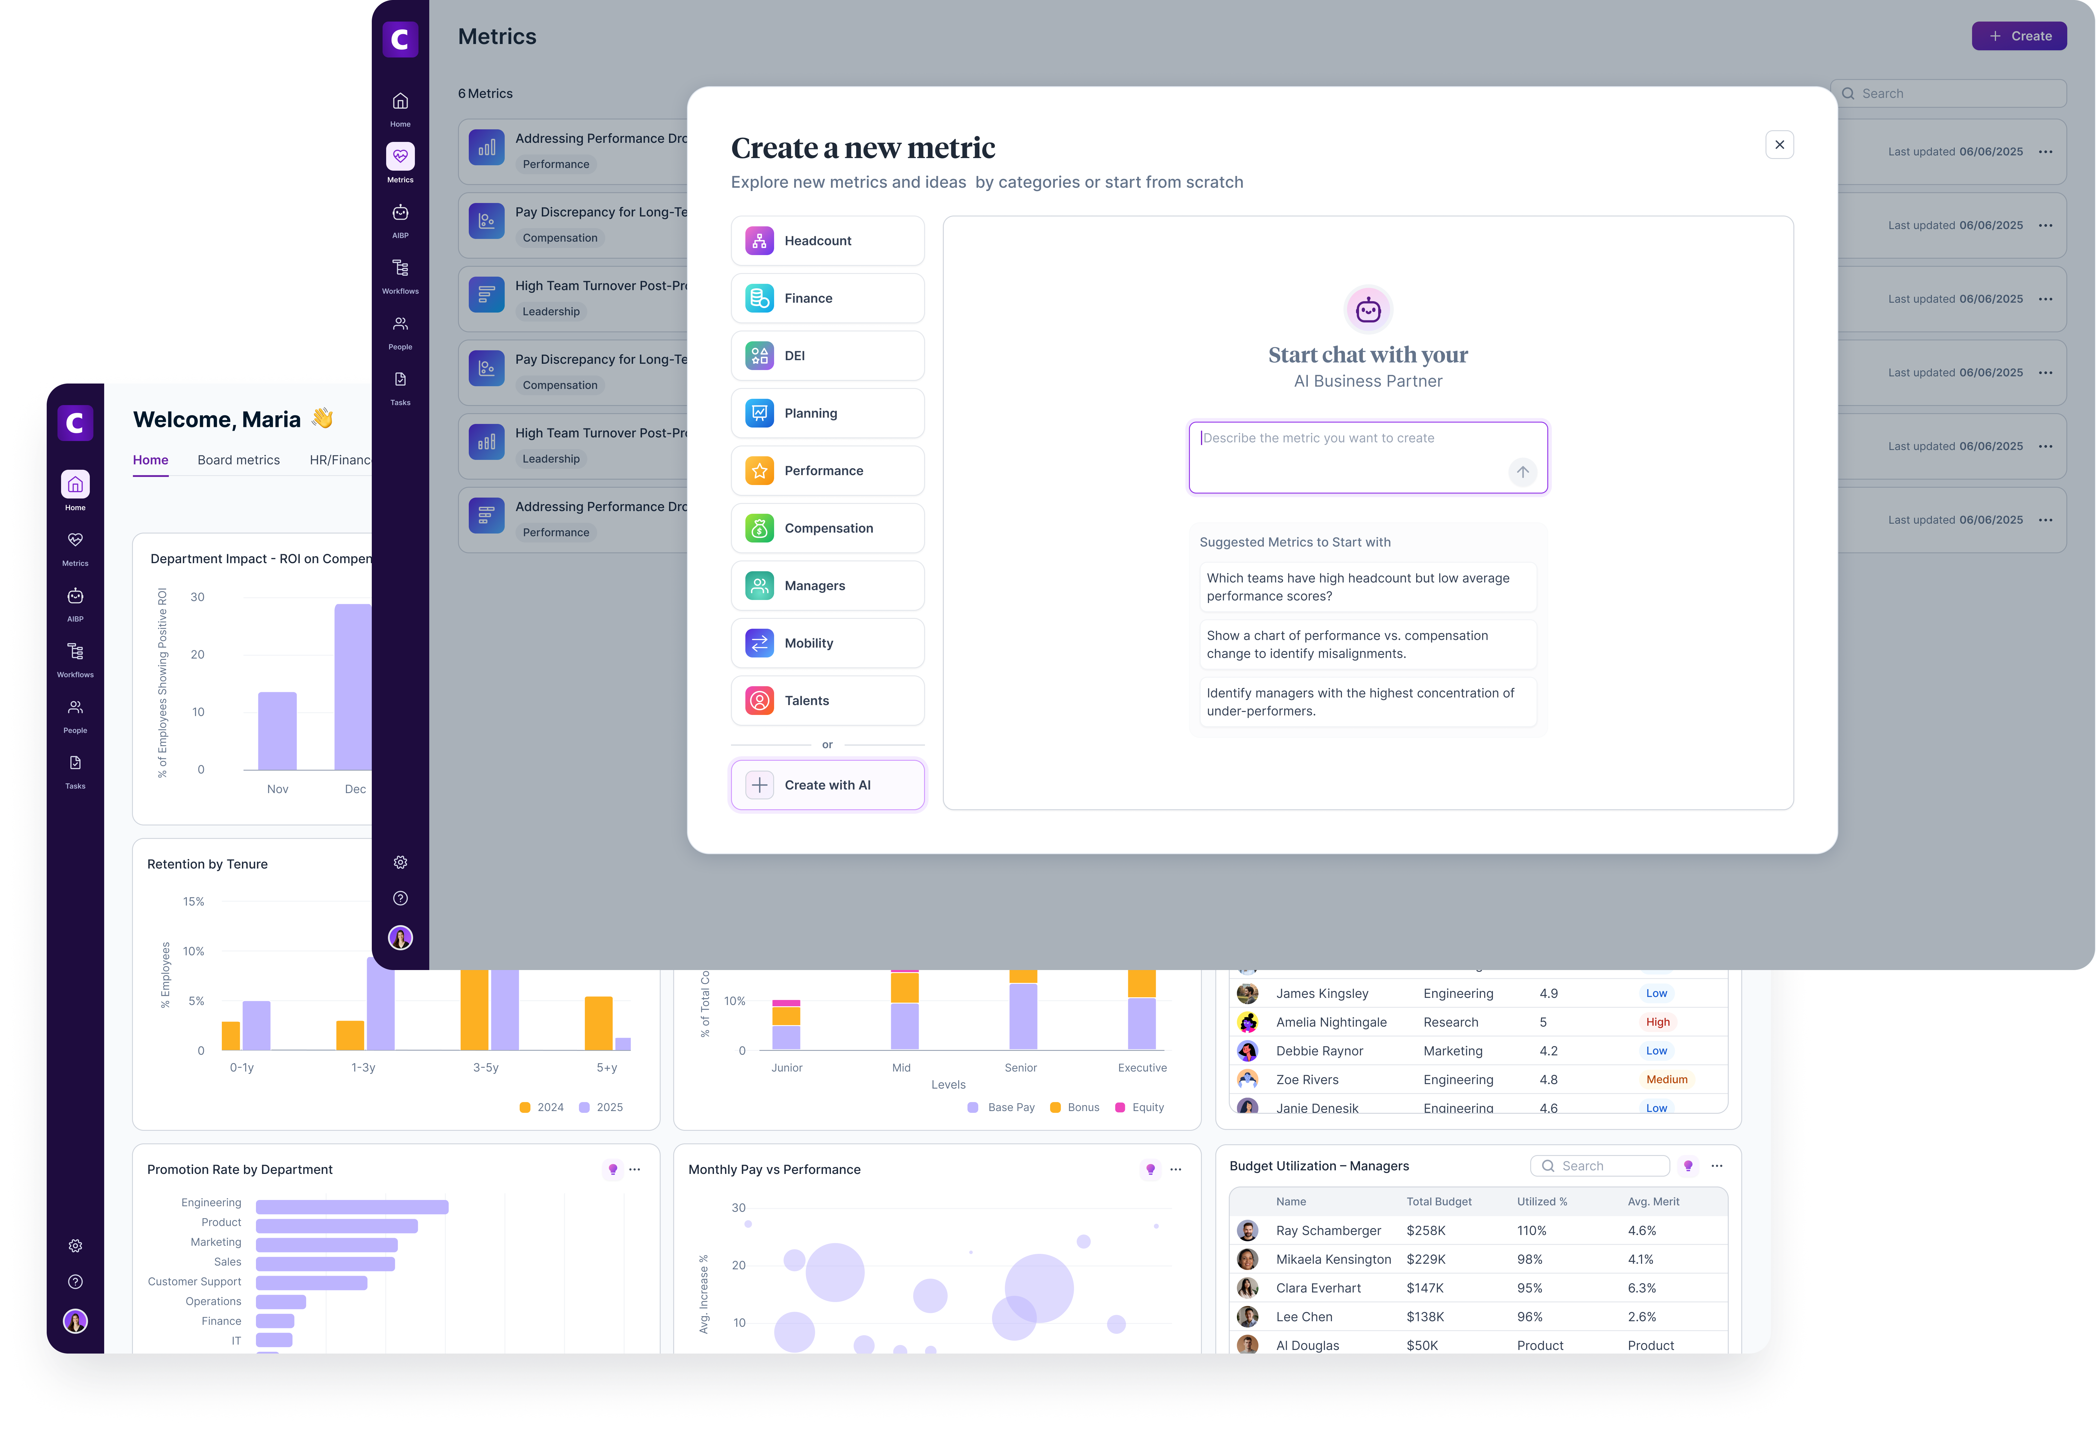Screen dimensions: 2096x1429
Task: Open Workflows in the front Metrics sidebar
Action: [x=401, y=269]
